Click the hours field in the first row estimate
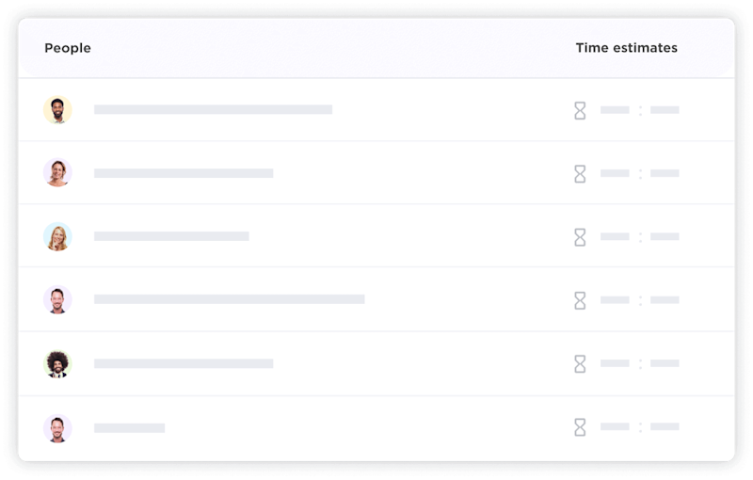753x480 pixels. (x=615, y=110)
